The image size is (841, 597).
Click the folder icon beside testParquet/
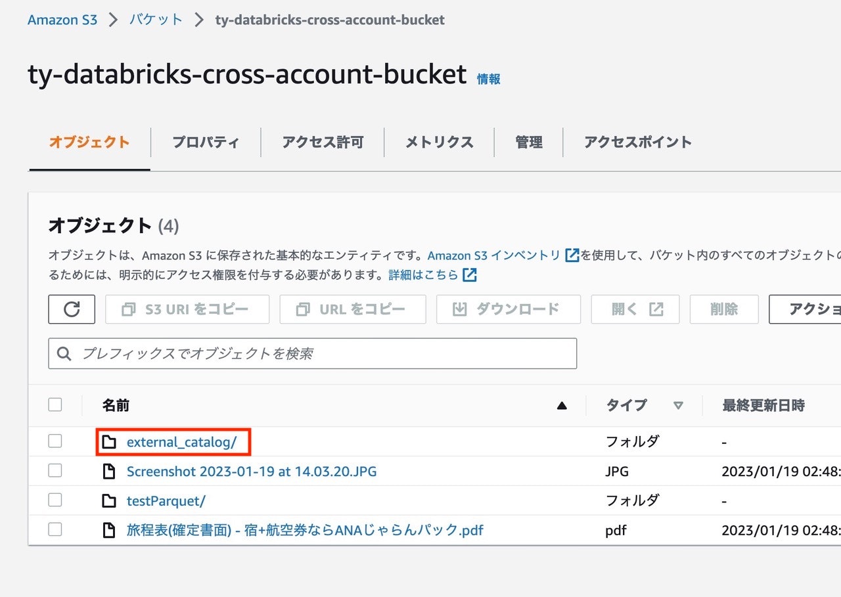click(x=109, y=500)
